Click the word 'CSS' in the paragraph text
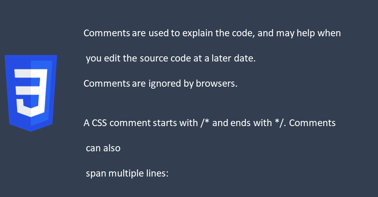 [99, 123]
